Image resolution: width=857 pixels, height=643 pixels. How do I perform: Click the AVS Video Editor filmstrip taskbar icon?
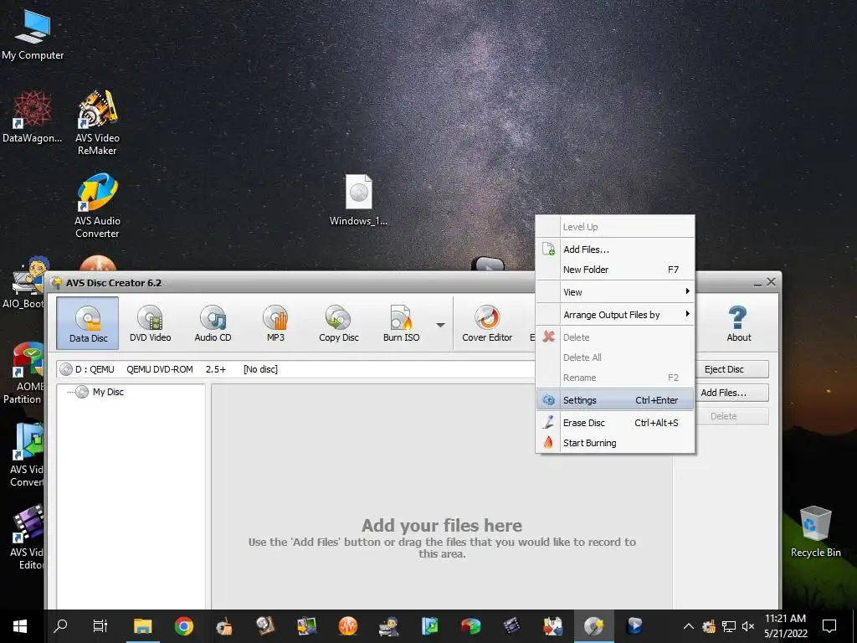(x=511, y=626)
